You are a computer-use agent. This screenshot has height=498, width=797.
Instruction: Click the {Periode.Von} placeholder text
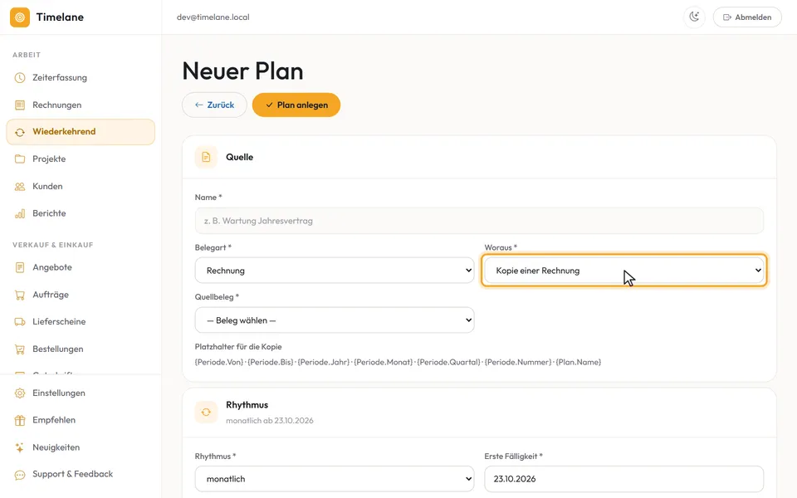[x=219, y=363]
